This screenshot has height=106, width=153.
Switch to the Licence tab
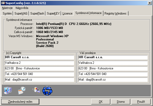[67, 13]
